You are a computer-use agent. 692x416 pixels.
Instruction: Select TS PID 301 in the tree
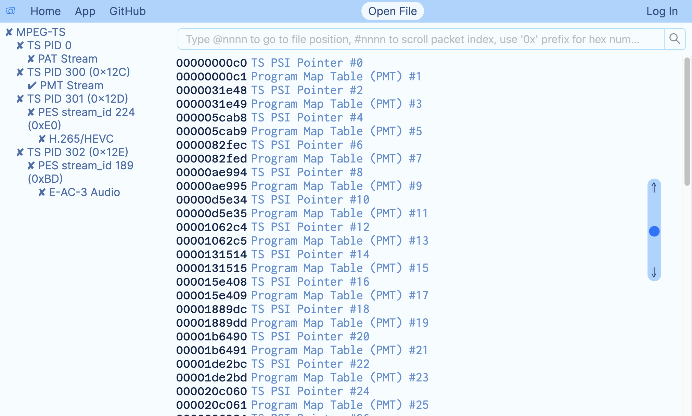(x=78, y=99)
